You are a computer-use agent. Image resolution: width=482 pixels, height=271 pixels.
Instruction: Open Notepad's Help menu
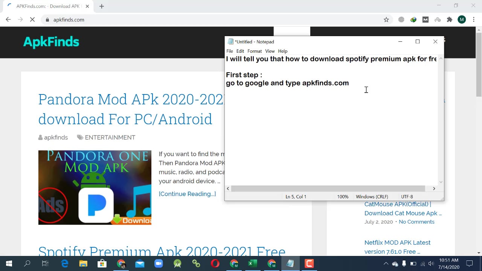point(283,51)
